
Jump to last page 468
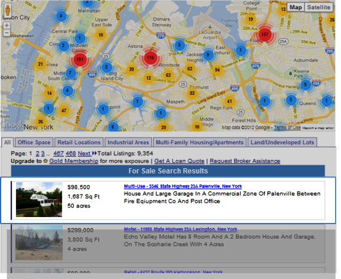coord(71,153)
